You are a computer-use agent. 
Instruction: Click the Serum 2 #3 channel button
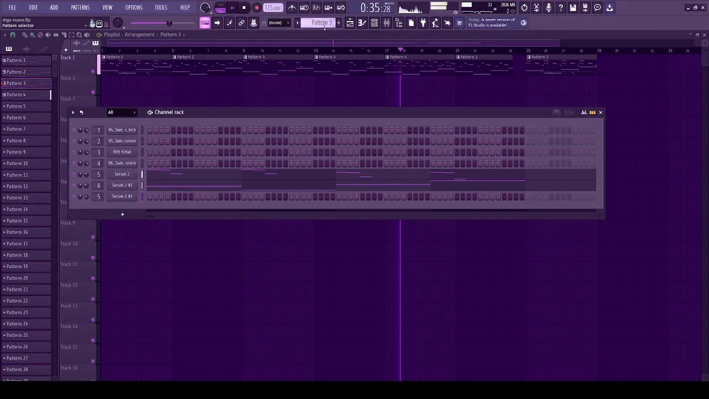122,197
